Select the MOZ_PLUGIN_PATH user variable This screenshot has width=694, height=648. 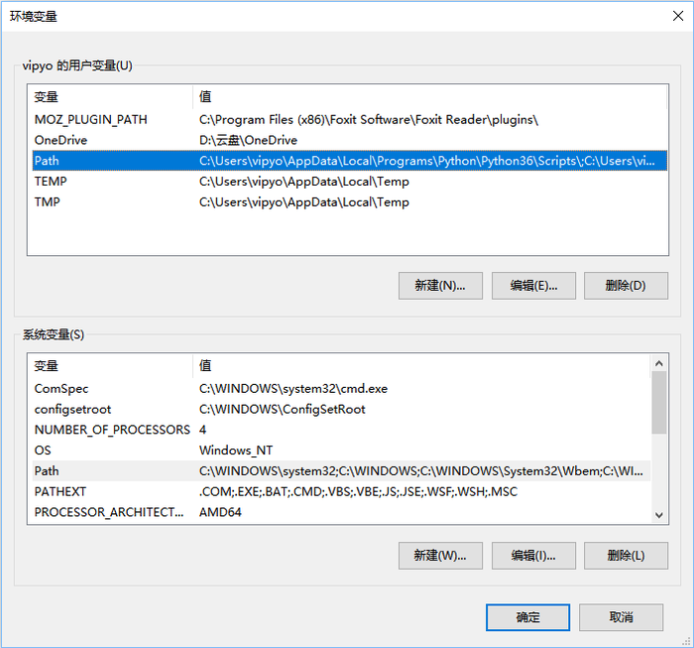coord(350,120)
